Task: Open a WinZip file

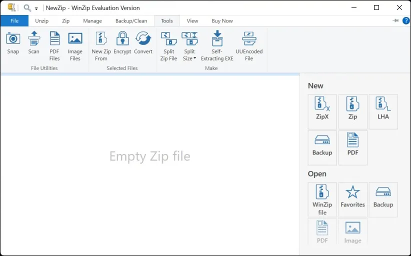Action: click(x=322, y=199)
